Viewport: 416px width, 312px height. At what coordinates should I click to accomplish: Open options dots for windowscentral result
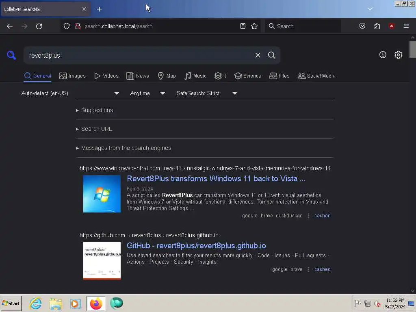point(308,216)
